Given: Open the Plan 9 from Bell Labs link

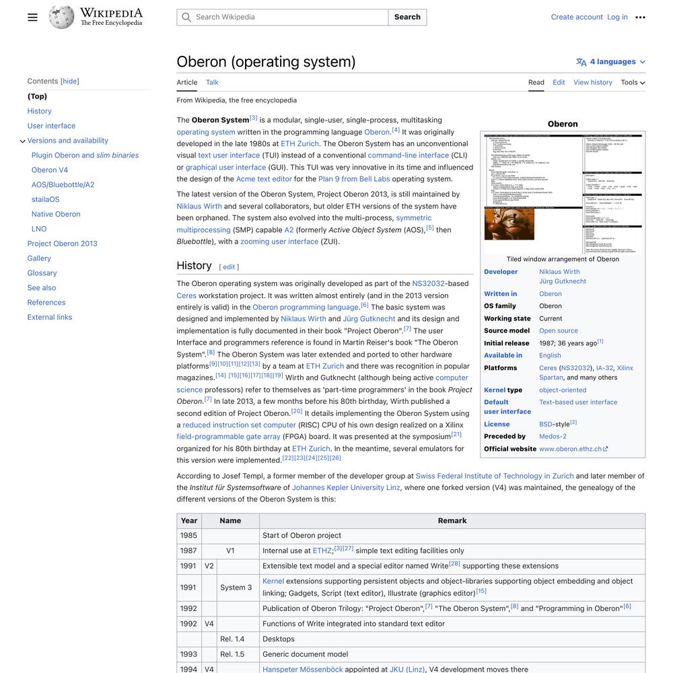Looking at the screenshot, I should click(x=354, y=179).
